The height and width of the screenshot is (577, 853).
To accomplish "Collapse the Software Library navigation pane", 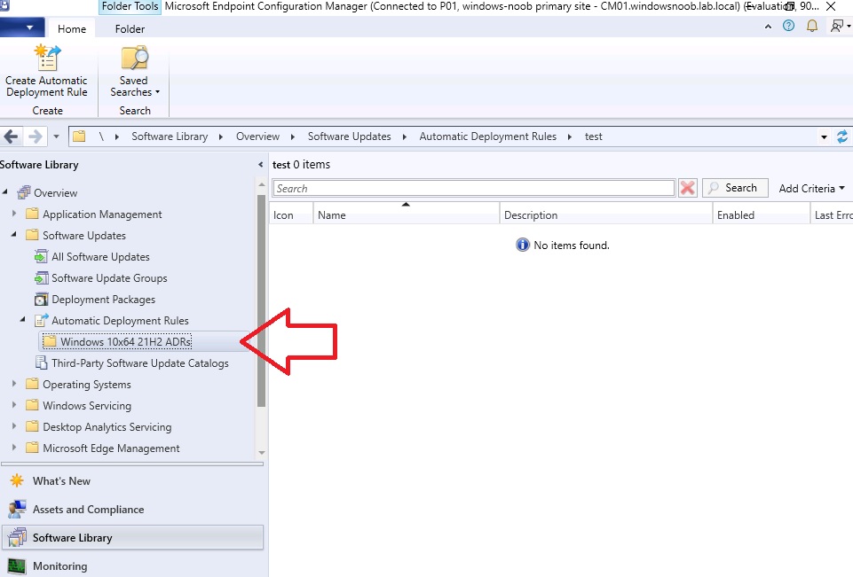I will tap(261, 165).
